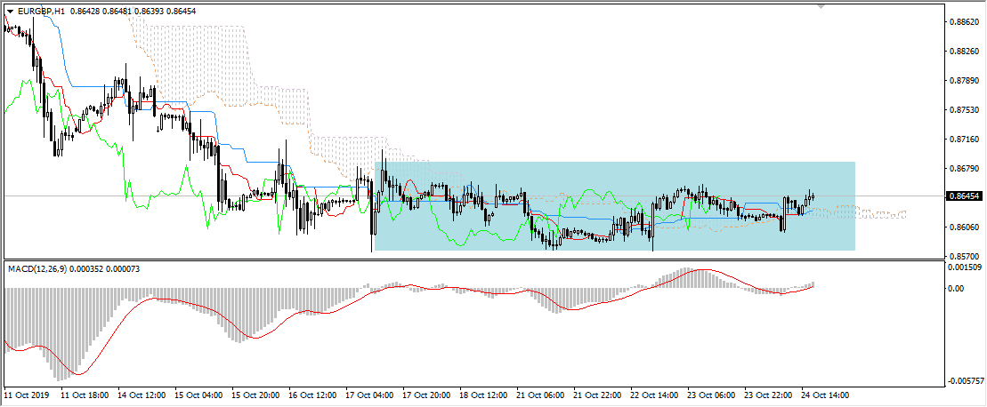
Task: Click the 15 Oct 20:00 time label
Action: point(255,395)
